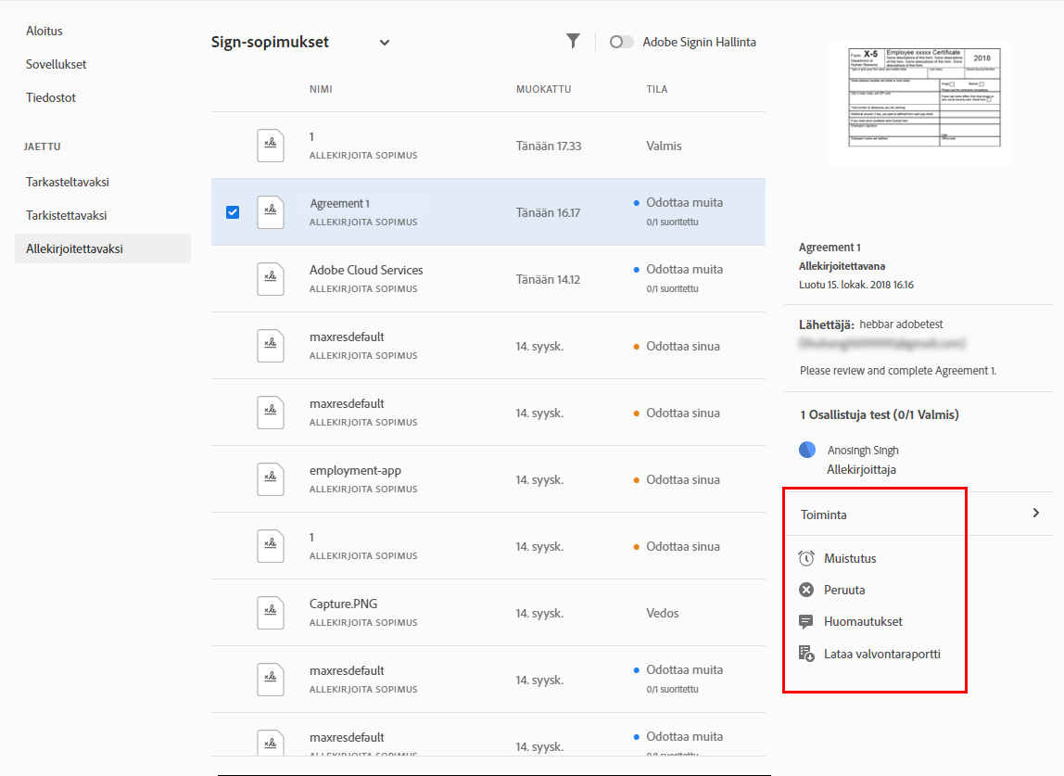Viewport: 1064px width, 776px height.
Task: Open Sovellukset in sidebar
Action: [57, 64]
